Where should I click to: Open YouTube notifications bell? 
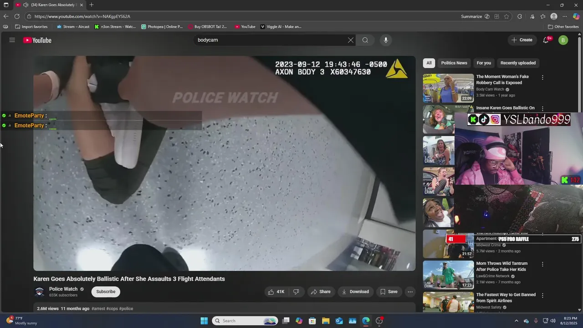[546, 40]
